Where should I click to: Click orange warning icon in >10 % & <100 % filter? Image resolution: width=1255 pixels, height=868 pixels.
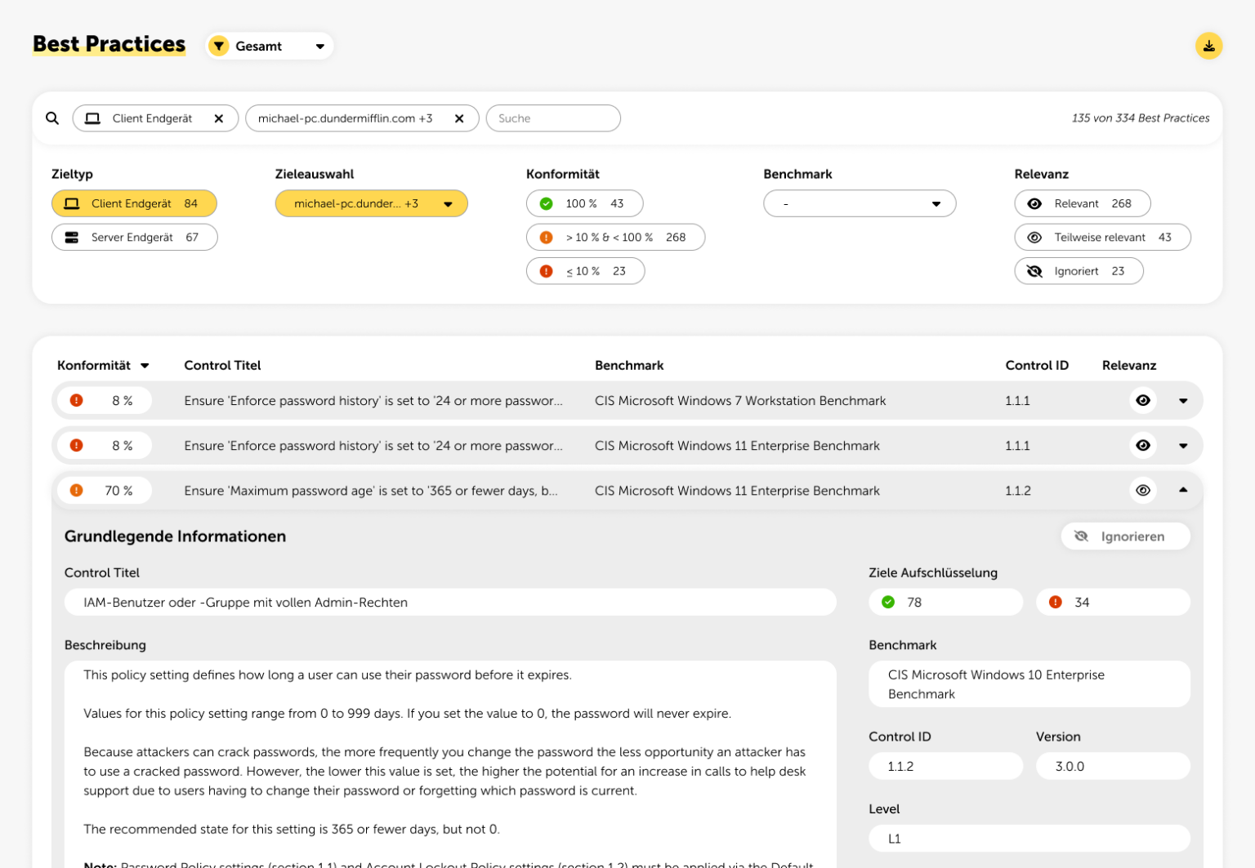(x=547, y=238)
